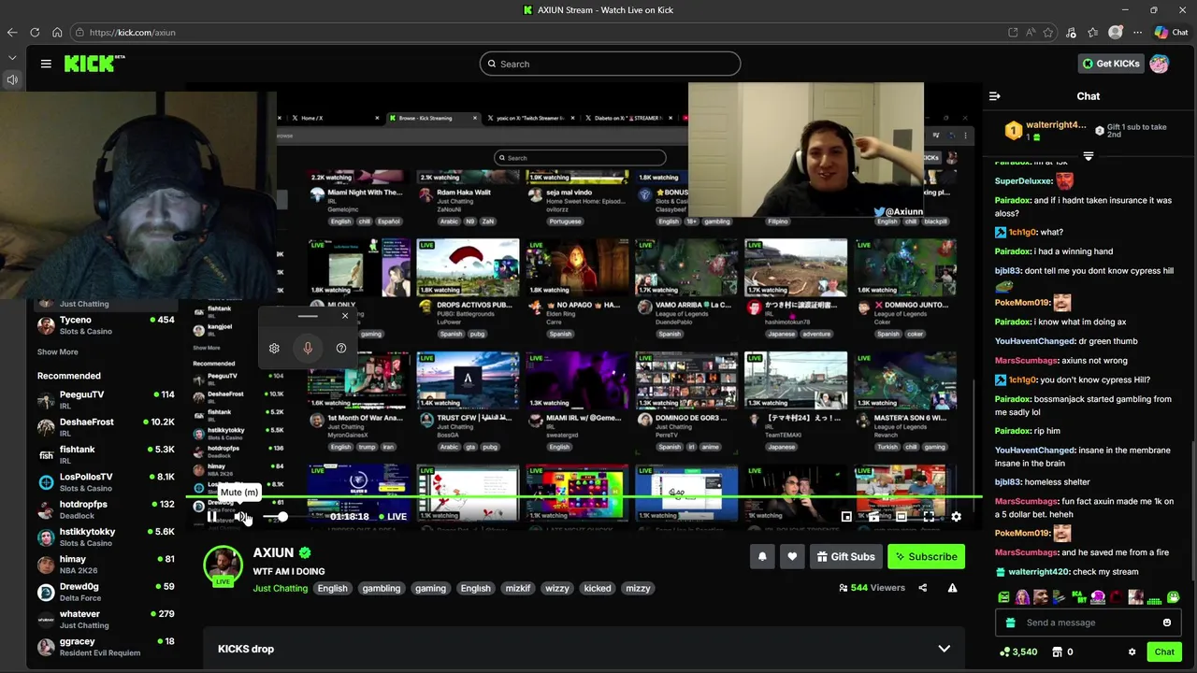Expand the KICKS drop section
Image resolution: width=1197 pixels, height=673 pixels.
(x=584, y=649)
